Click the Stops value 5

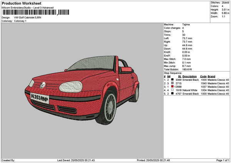[183, 32]
